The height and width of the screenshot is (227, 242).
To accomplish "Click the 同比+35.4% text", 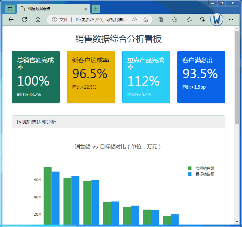I will point(139,94).
